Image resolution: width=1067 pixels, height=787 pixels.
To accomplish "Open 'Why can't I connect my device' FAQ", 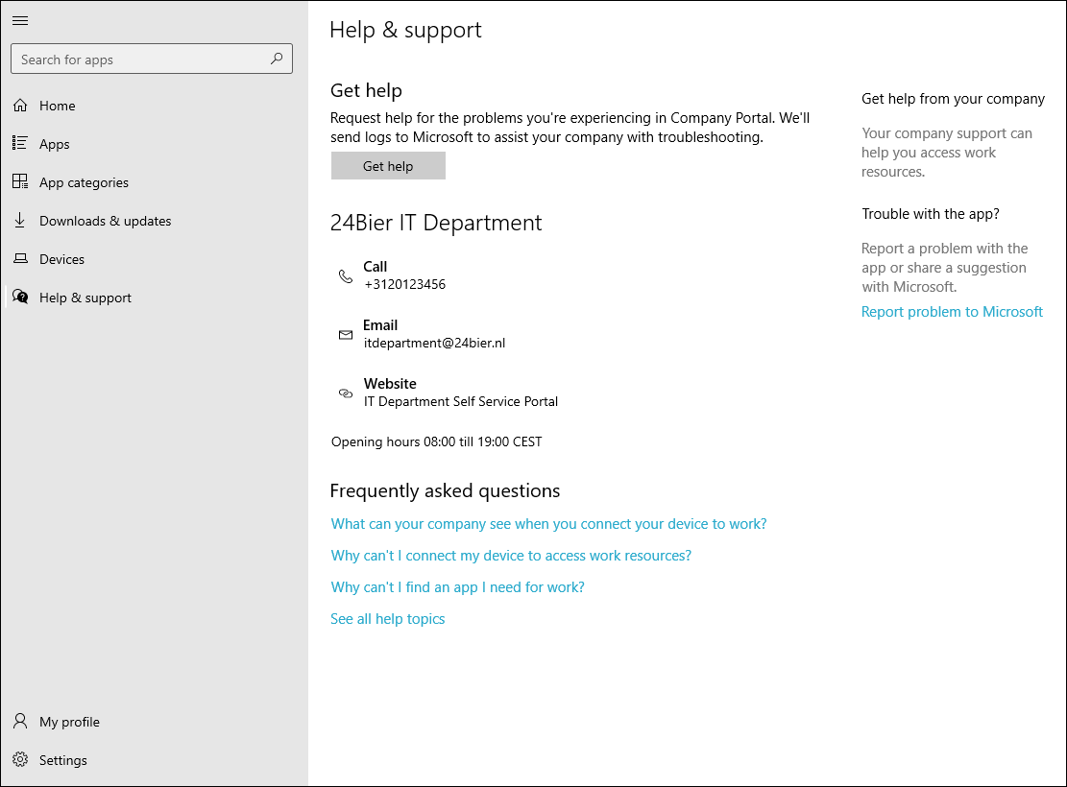I will [x=511, y=556].
